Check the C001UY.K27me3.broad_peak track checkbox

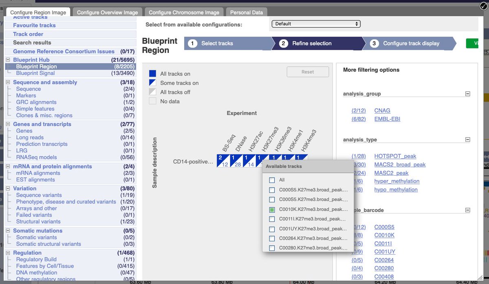272,229
